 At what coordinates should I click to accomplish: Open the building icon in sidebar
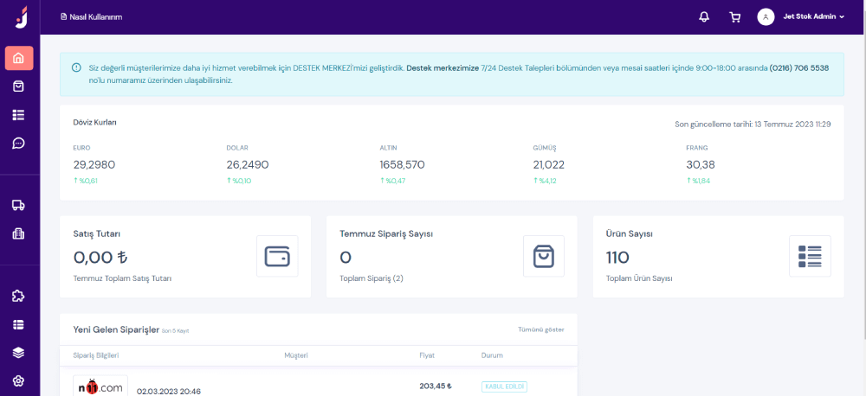click(x=19, y=233)
